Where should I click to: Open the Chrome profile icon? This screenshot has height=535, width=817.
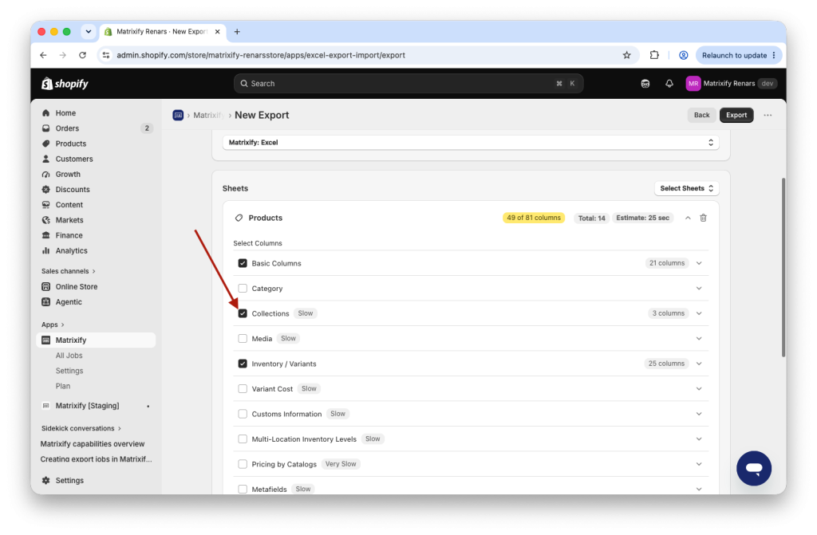[x=683, y=55]
